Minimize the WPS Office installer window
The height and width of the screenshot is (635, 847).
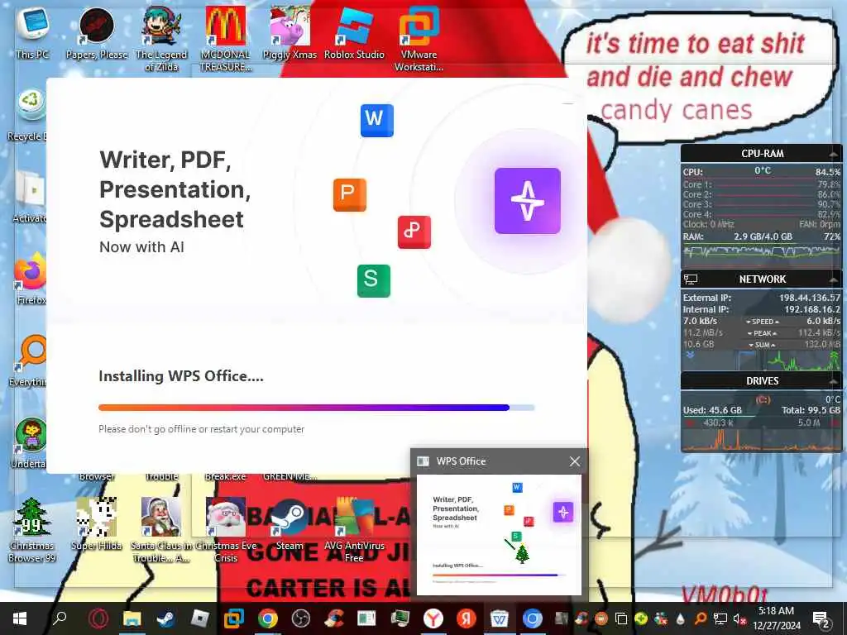pyautogui.click(x=567, y=103)
